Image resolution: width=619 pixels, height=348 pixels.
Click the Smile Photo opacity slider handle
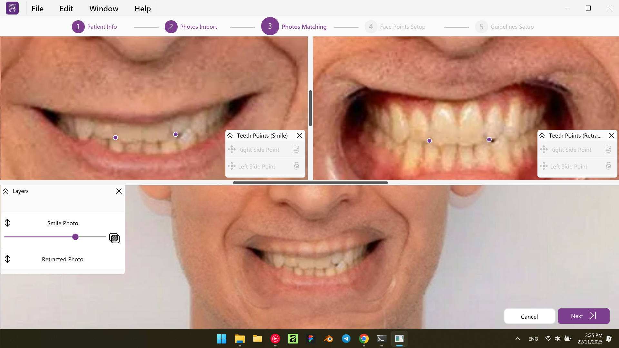point(75,237)
